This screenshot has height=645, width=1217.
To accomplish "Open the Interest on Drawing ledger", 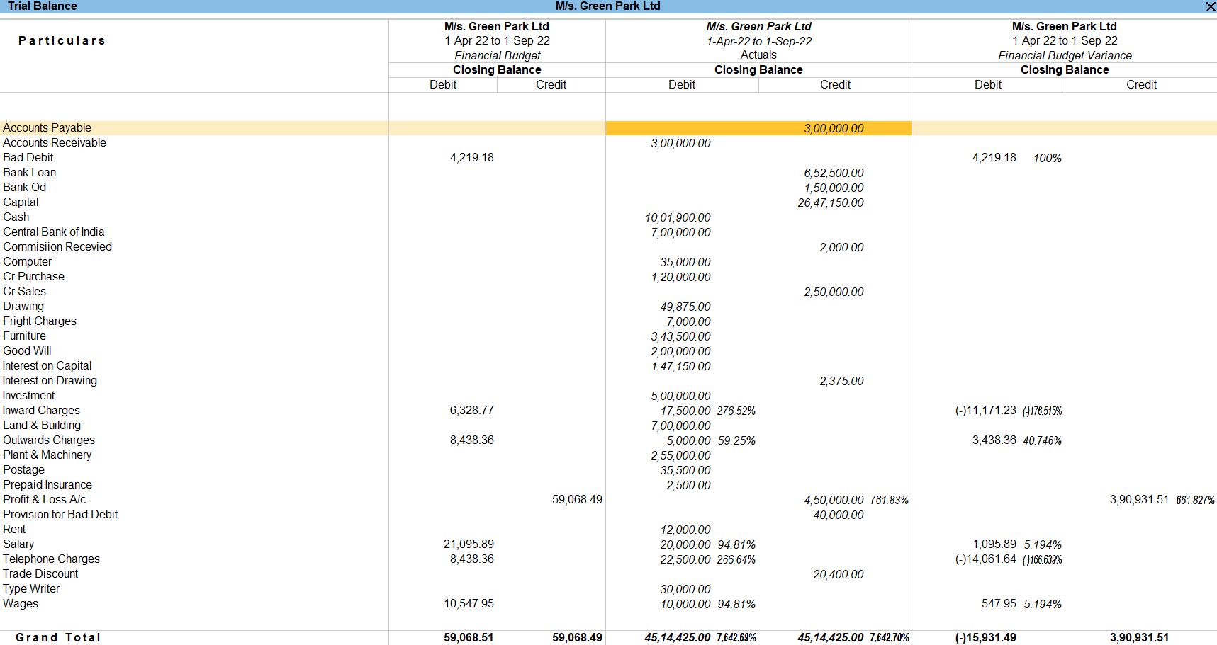I will [50, 381].
